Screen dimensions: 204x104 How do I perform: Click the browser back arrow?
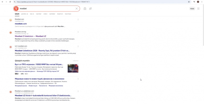click(x=2, y=2)
